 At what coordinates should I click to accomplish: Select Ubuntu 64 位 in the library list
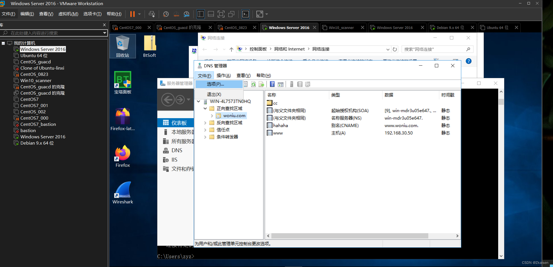[x=34, y=56]
